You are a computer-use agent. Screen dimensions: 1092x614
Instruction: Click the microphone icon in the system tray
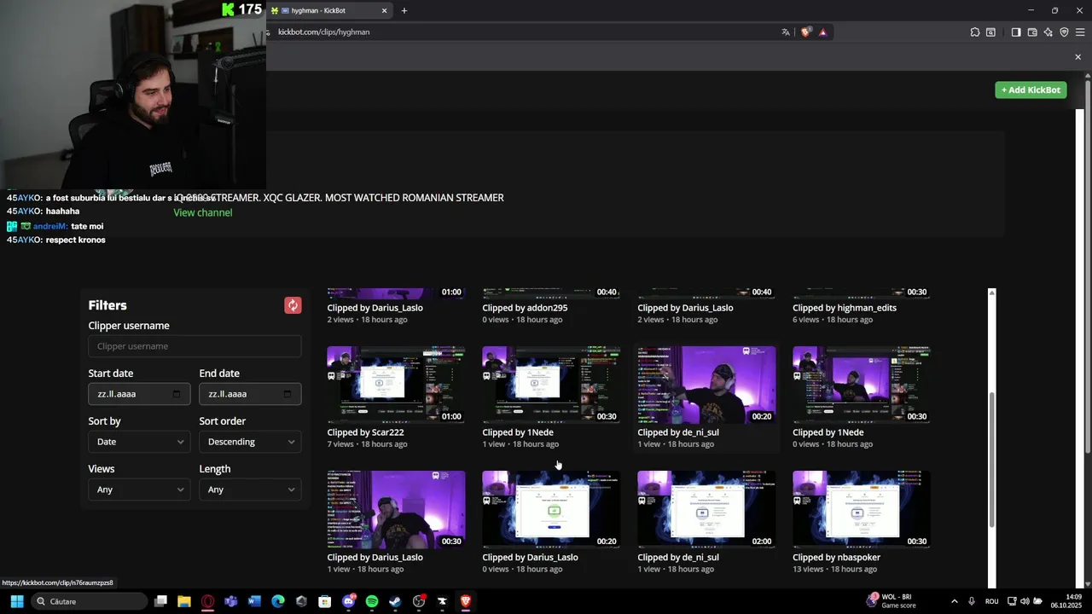click(972, 601)
